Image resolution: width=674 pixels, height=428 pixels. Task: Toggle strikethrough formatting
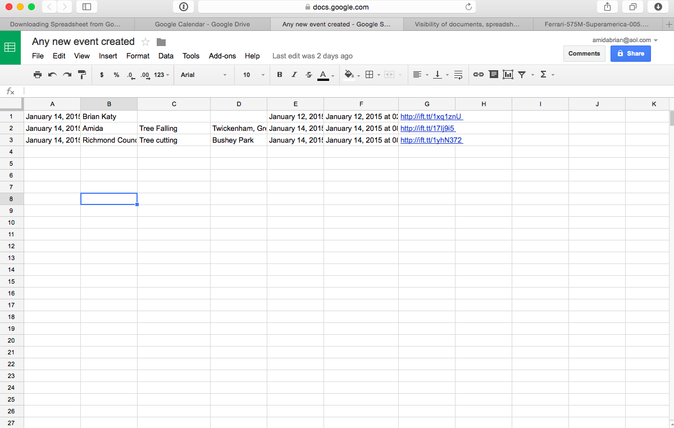point(309,75)
